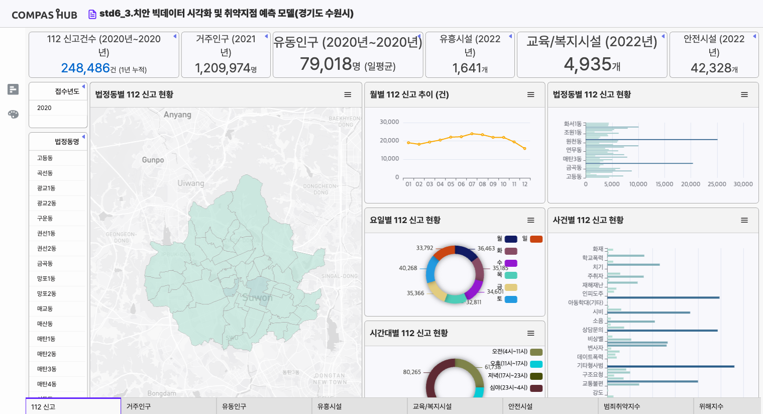Select 구운동 in the district list

coord(58,219)
